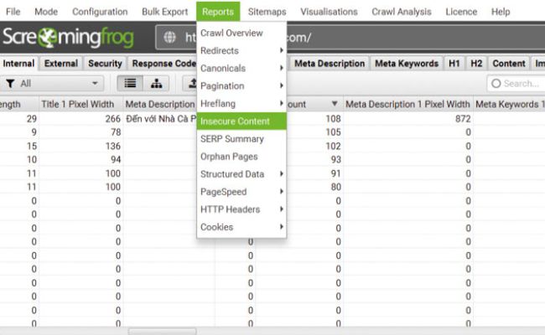Switch to tree view icon
The width and height of the screenshot is (545, 335).
click(x=157, y=83)
